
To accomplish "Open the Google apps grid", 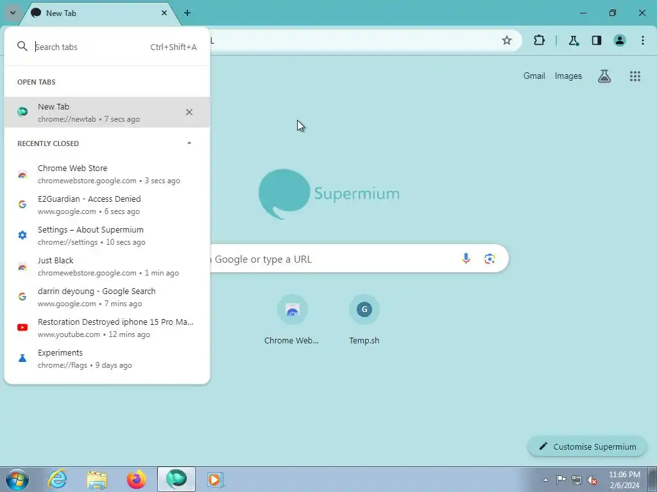I will tap(635, 76).
